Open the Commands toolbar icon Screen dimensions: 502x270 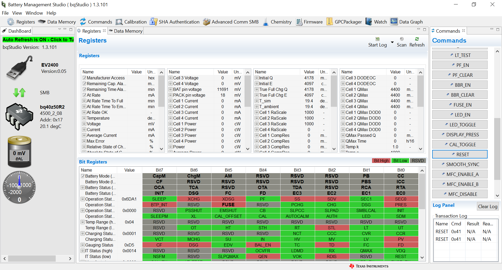point(83,22)
